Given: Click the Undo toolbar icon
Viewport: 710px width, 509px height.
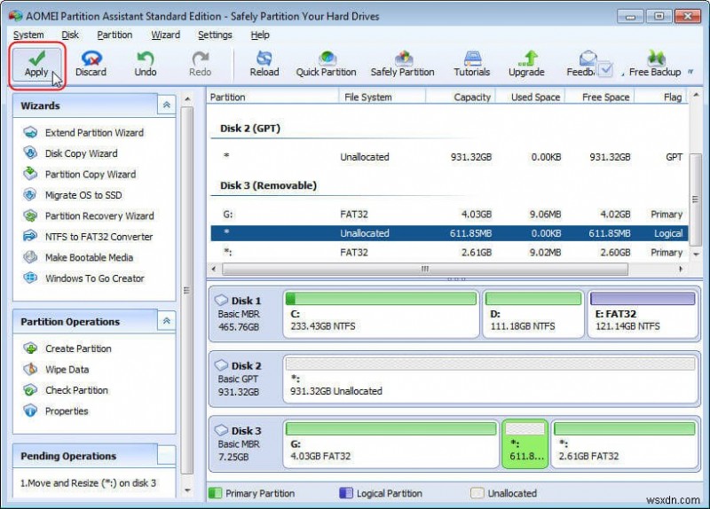Looking at the screenshot, I should click(146, 59).
